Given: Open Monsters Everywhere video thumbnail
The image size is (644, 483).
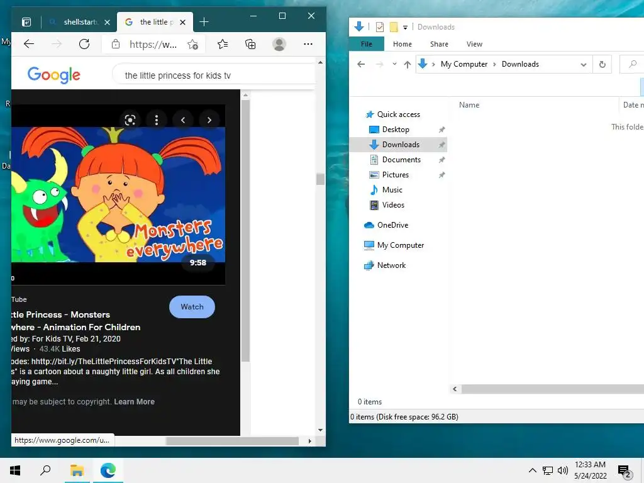Looking at the screenshot, I should click(x=118, y=195).
